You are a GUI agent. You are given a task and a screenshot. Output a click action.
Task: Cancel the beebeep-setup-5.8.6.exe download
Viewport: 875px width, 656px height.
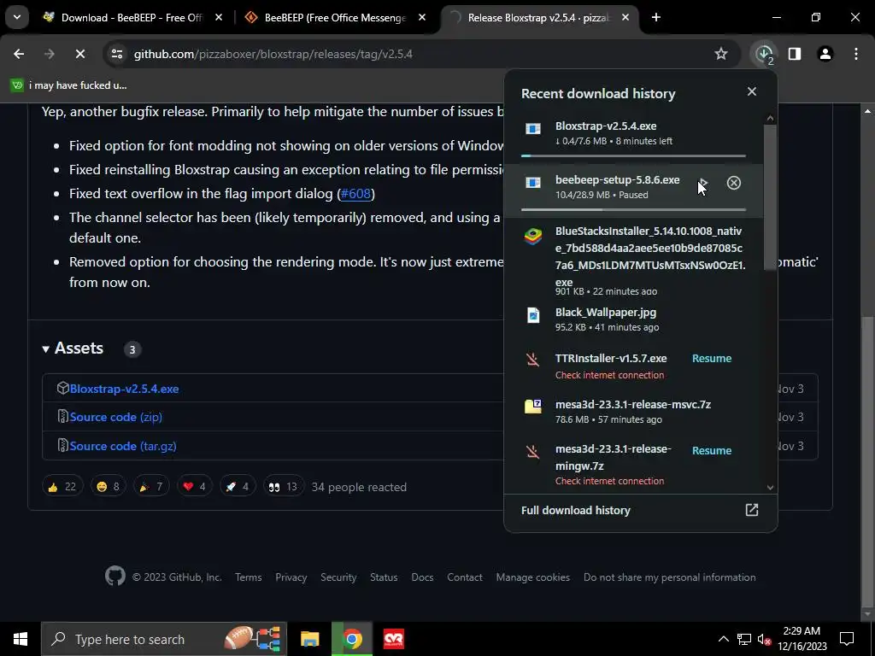pos(734,183)
